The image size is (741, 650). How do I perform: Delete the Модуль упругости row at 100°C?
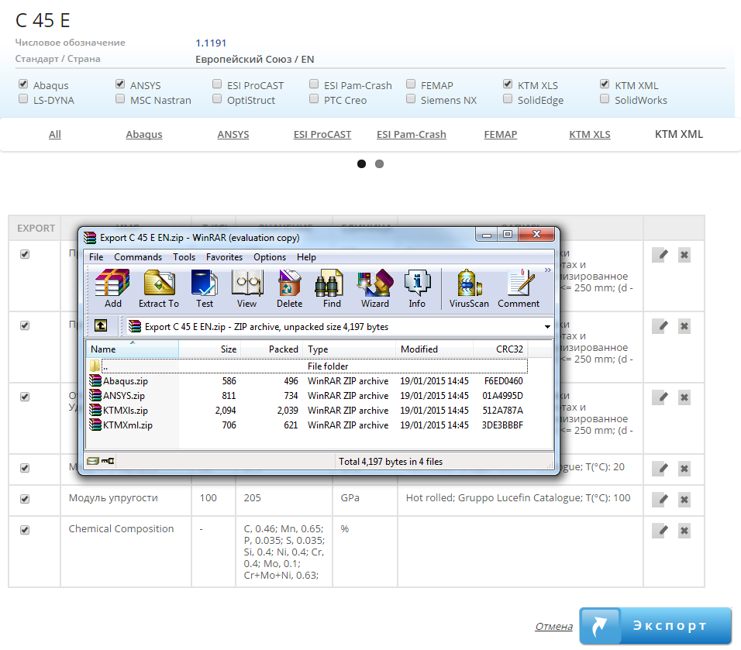(684, 499)
